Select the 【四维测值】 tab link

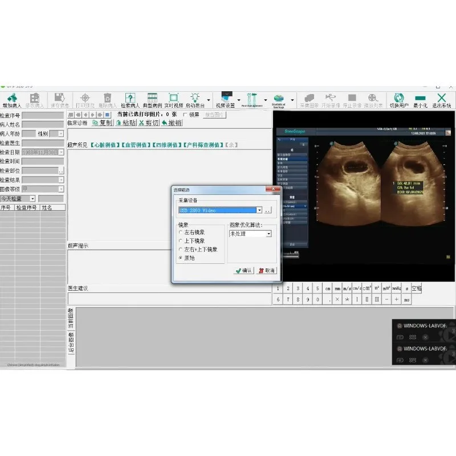tap(167, 145)
